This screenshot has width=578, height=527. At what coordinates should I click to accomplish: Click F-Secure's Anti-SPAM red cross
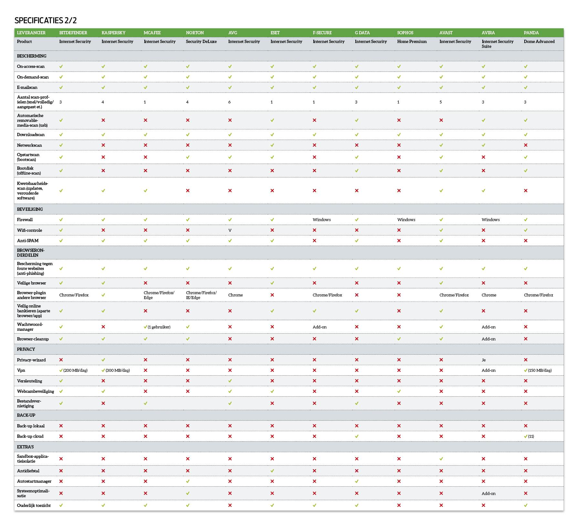pyautogui.click(x=315, y=241)
